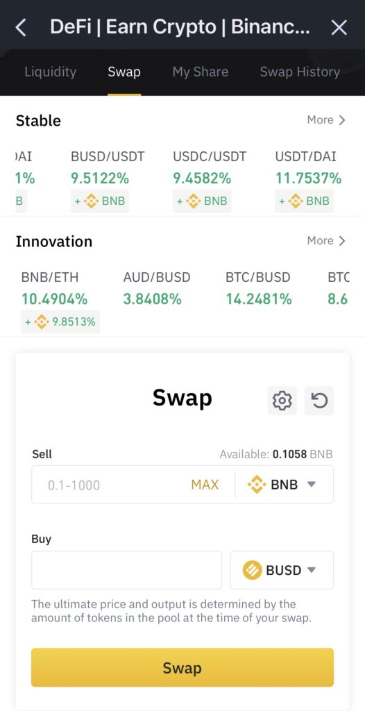365x711 pixels.
Task: Expand More in the Innovation section
Action: click(326, 240)
